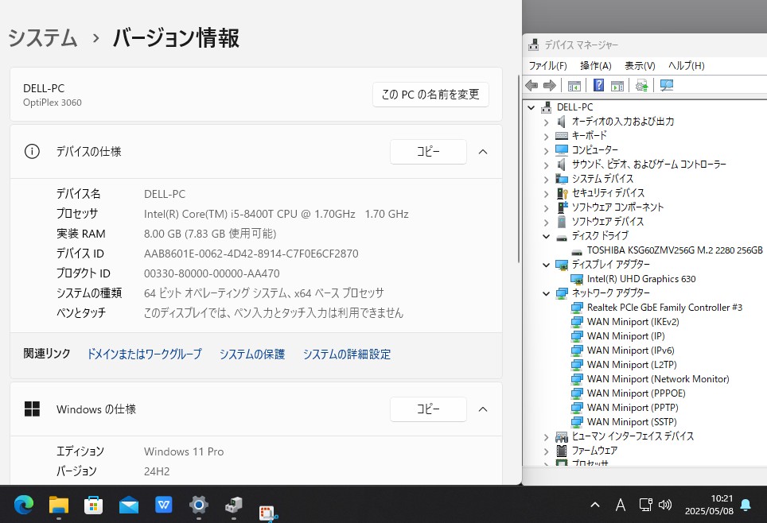
Task: Open Microsoft Store from the taskbar
Action: pyautogui.click(x=93, y=505)
